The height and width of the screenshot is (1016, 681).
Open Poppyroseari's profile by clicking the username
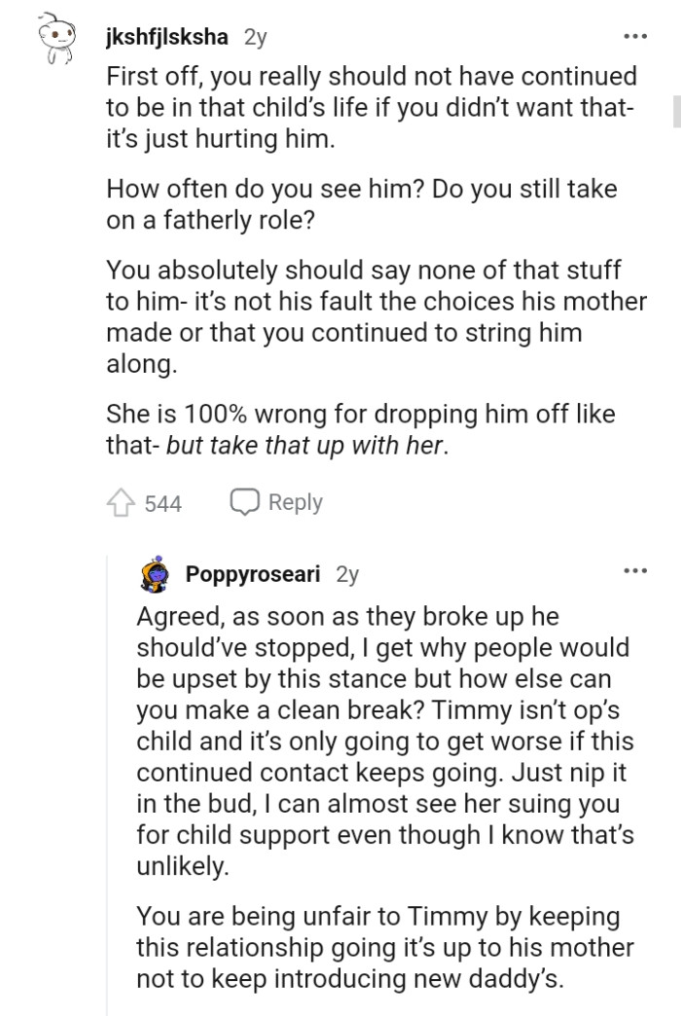click(254, 574)
